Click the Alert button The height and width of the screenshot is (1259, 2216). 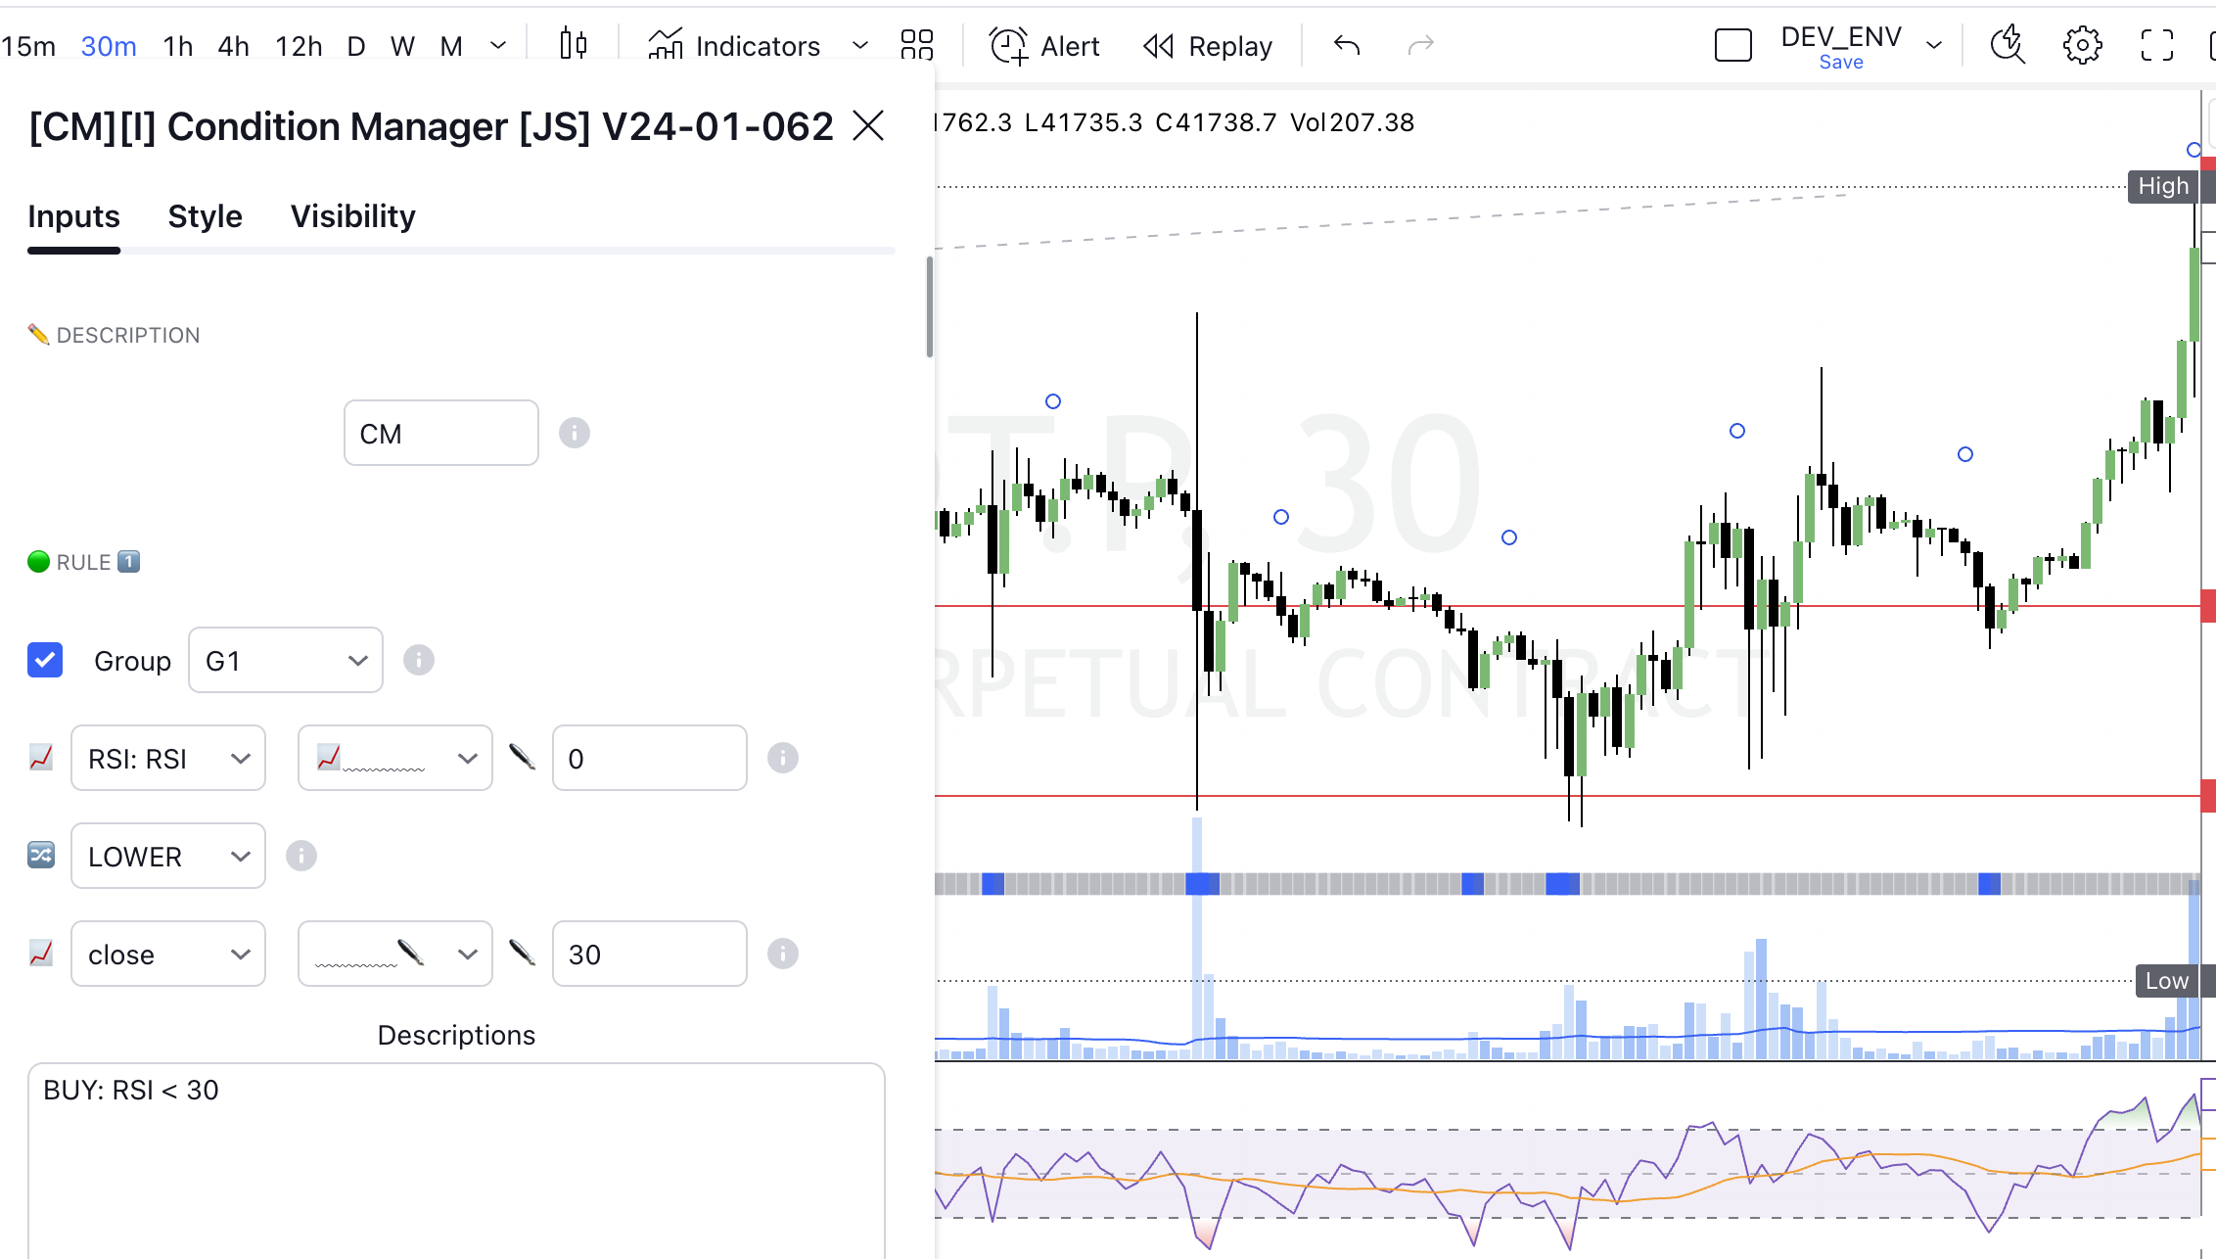[x=1045, y=45]
